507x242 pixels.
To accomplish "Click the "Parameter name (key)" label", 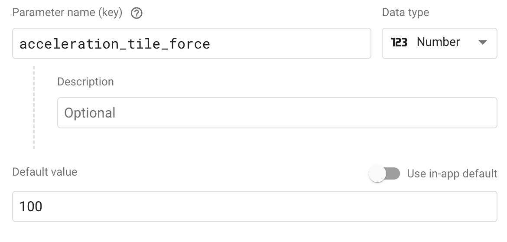I will click(67, 13).
